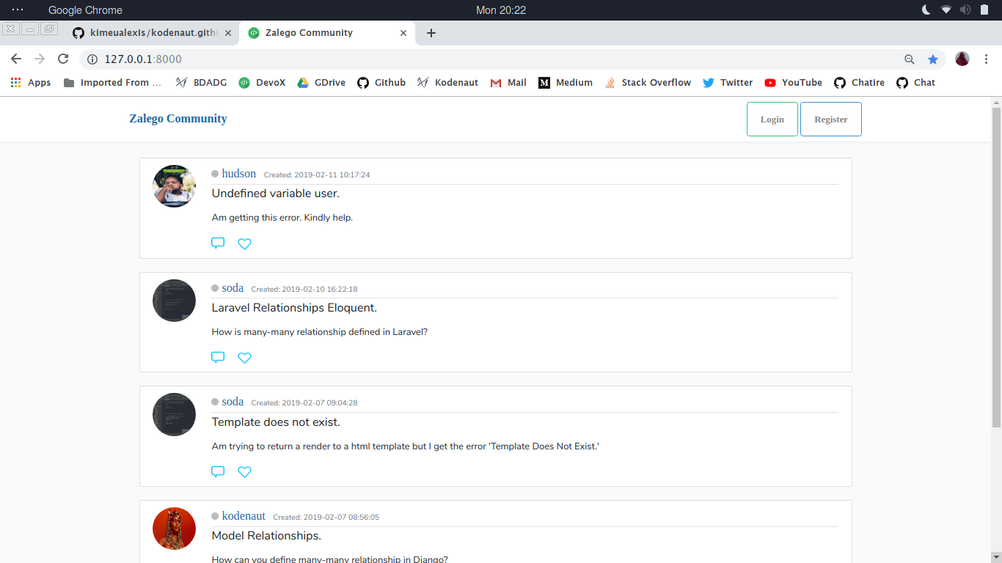
Task: Like the 'Laravel Relationships Eloquent' post
Action: [245, 358]
